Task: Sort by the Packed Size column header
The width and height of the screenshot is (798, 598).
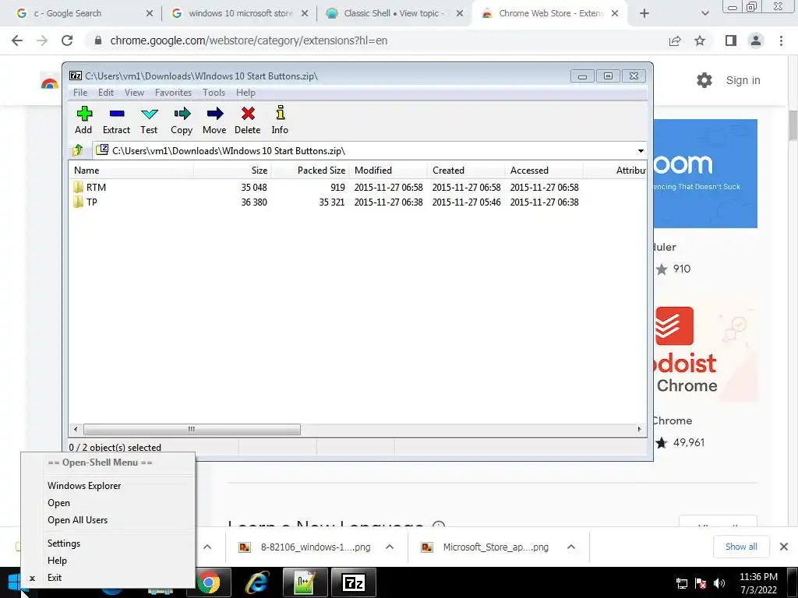Action: [310, 171]
